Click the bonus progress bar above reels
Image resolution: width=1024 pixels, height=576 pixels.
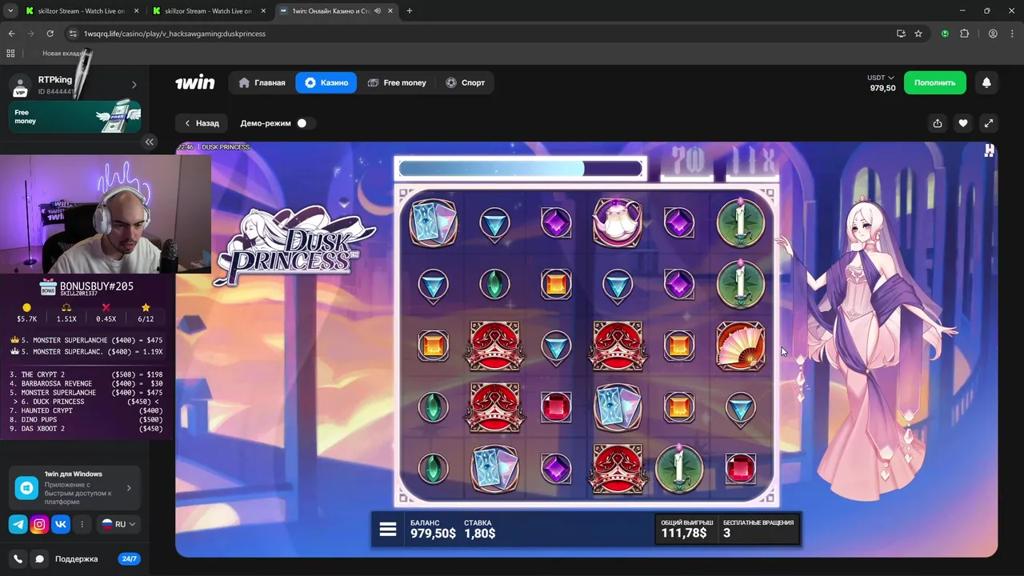coord(520,168)
